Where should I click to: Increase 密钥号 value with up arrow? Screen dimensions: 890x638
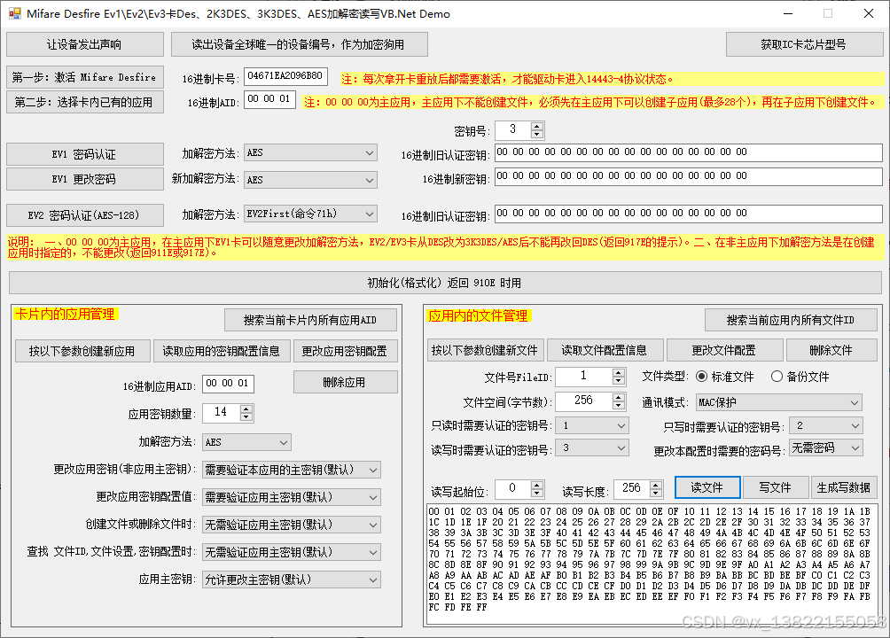[537, 127]
